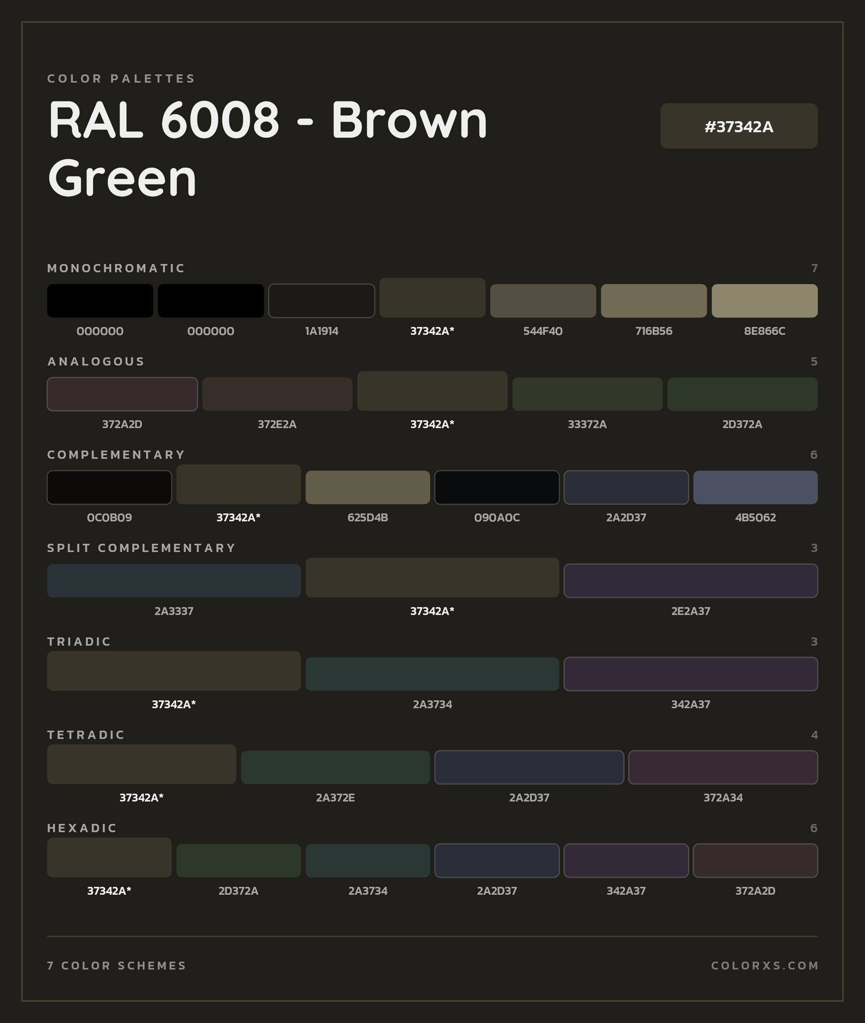
Task: Select the 342A37 swatch in Triadic row
Action: tap(690, 674)
